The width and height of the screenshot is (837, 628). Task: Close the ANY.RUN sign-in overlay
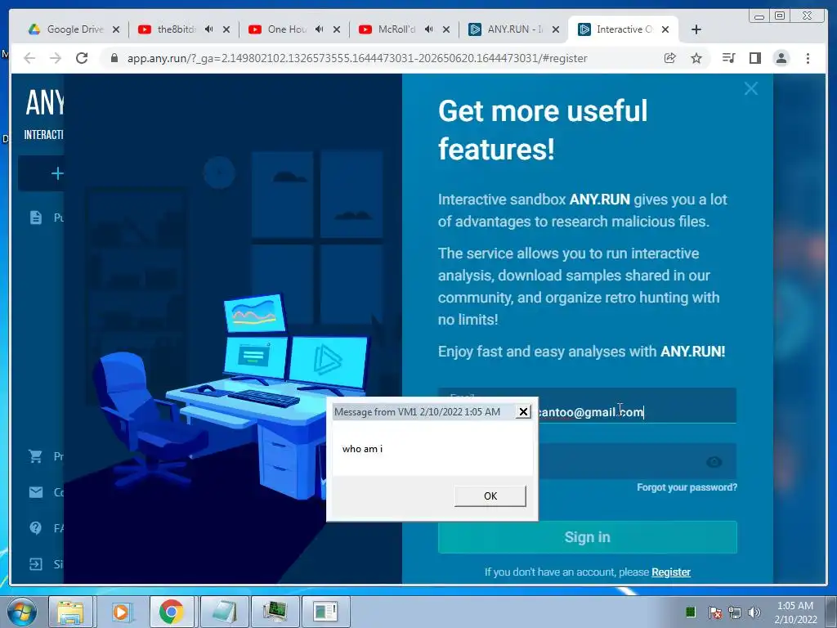[751, 88]
